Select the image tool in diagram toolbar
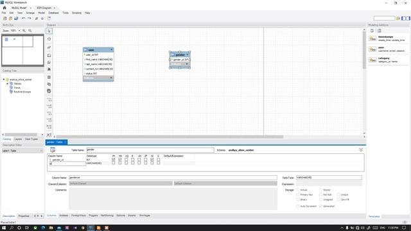This screenshot has height=231, width=411. tap(49, 69)
